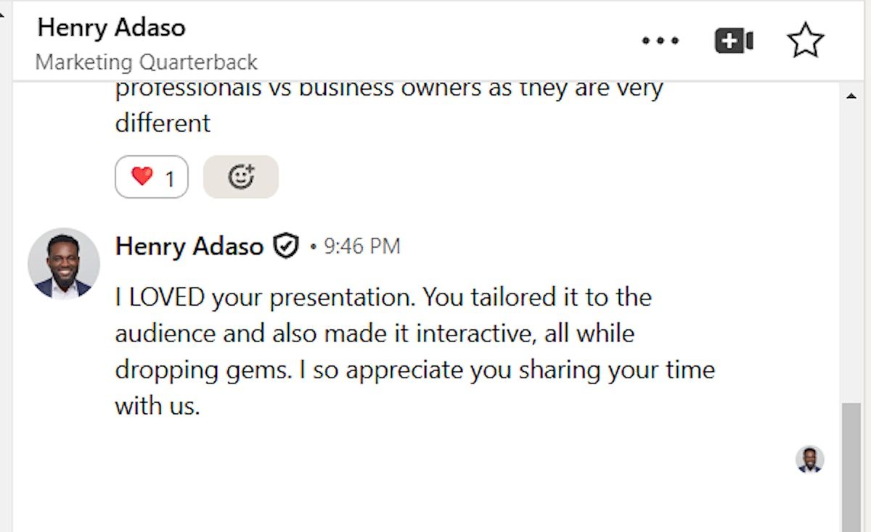Click the "I LOVED your presentation" message

(x=383, y=298)
